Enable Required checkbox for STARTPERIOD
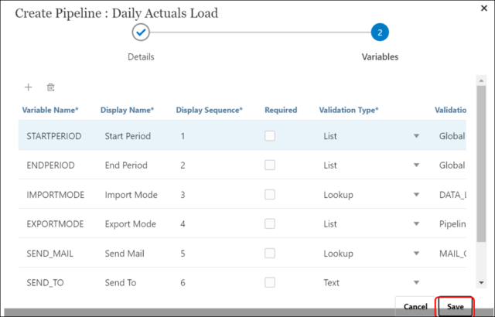Viewport: 495px width, 317px height. tap(270, 136)
